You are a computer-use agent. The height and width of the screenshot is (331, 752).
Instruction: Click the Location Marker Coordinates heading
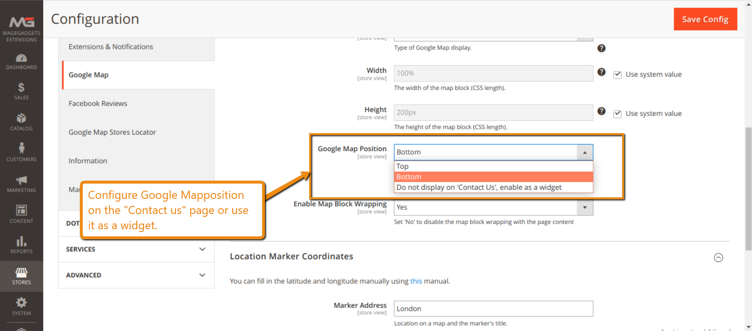(x=292, y=256)
